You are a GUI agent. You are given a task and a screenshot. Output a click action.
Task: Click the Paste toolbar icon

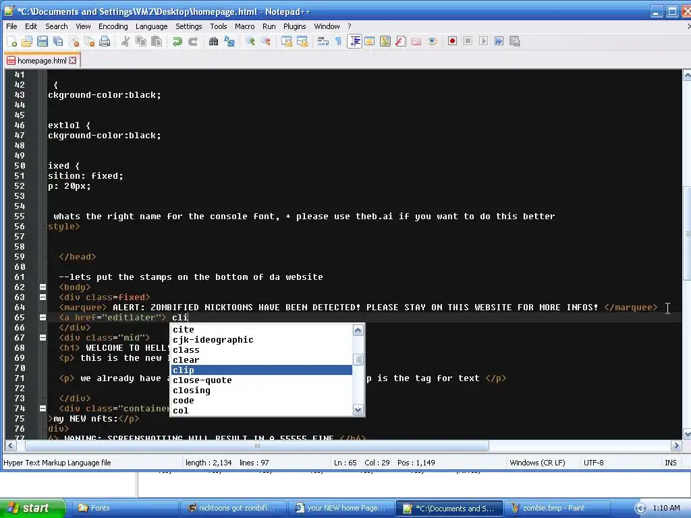(157, 41)
